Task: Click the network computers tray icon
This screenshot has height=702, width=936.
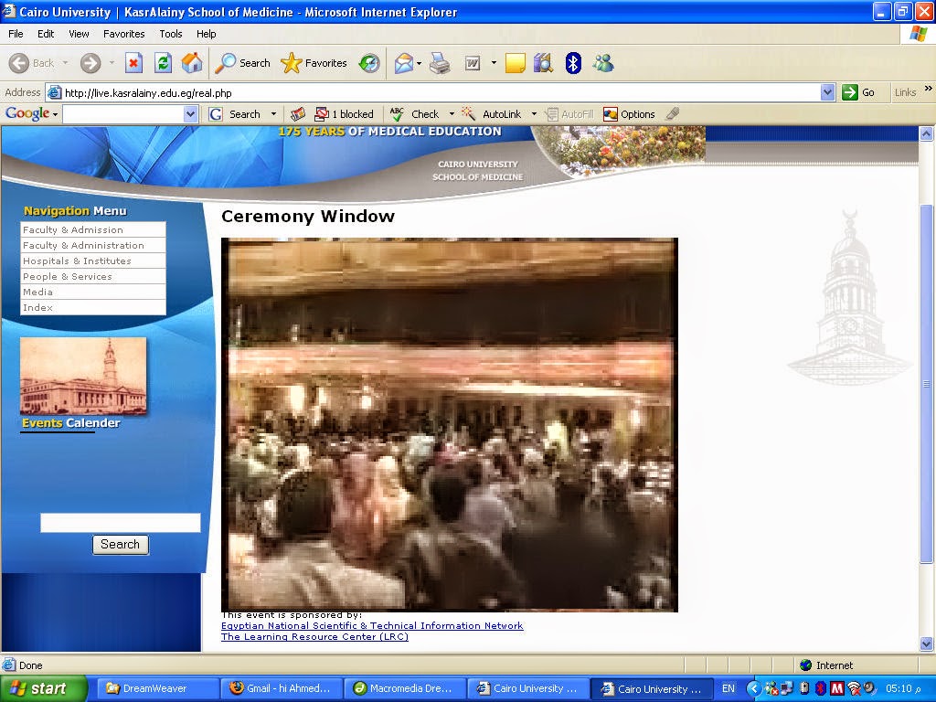Action: point(786,688)
